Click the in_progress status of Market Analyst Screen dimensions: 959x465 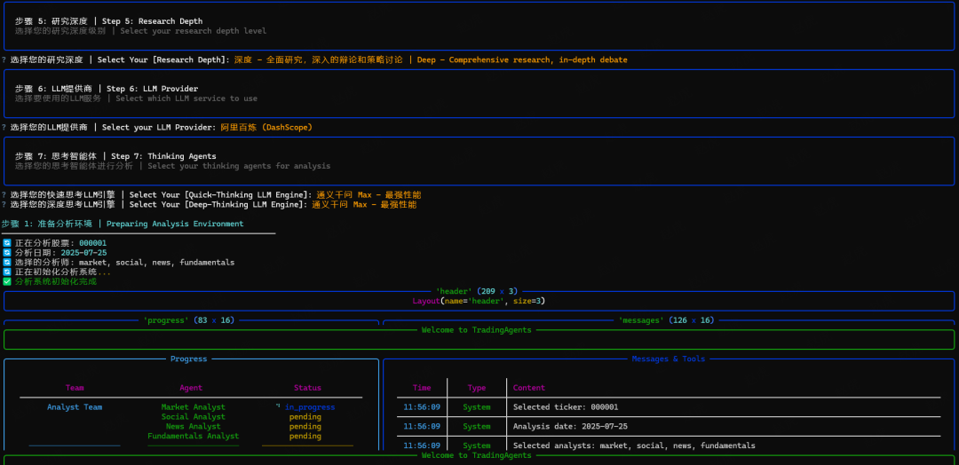(310, 407)
